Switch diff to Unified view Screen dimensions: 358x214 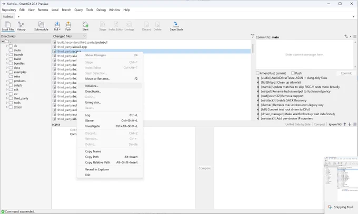pyautogui.click(x=291, y=124)
